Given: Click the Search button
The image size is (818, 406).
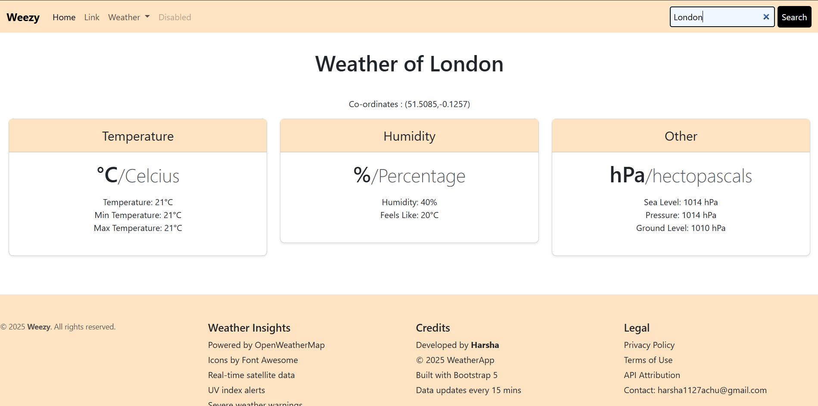Looking at the screenshot, I should coord(794,17).
